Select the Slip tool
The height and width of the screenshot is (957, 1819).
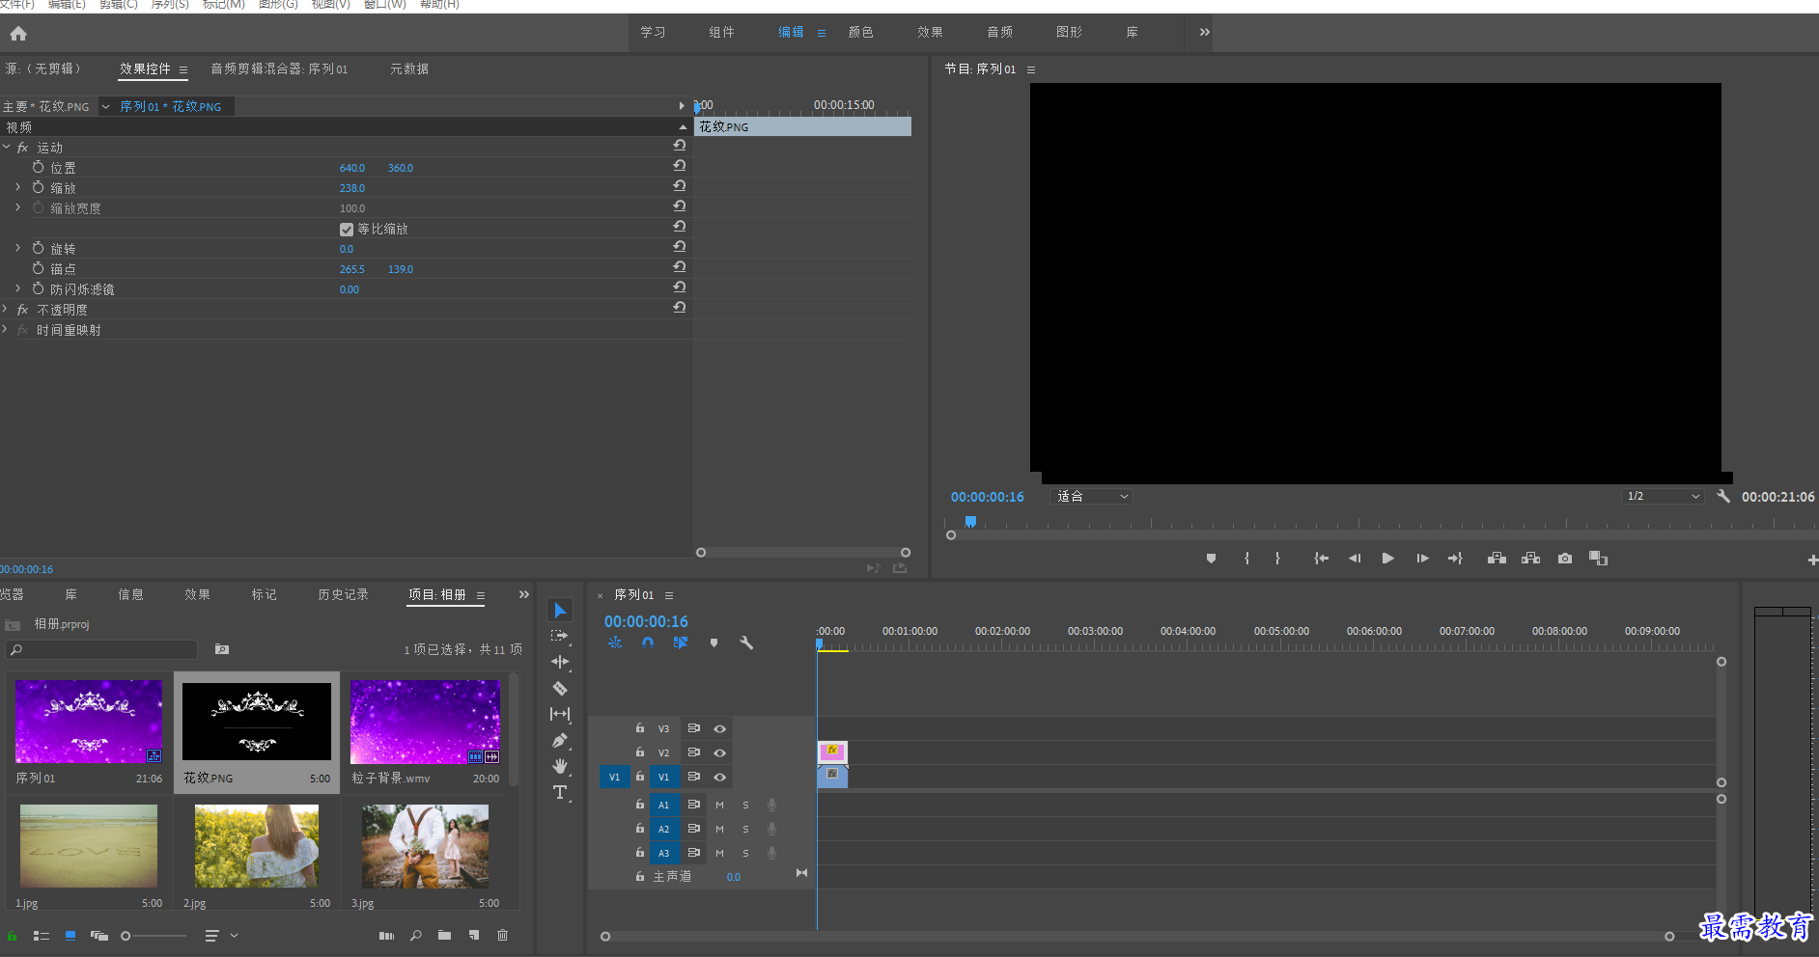click(x=560, y=714)
